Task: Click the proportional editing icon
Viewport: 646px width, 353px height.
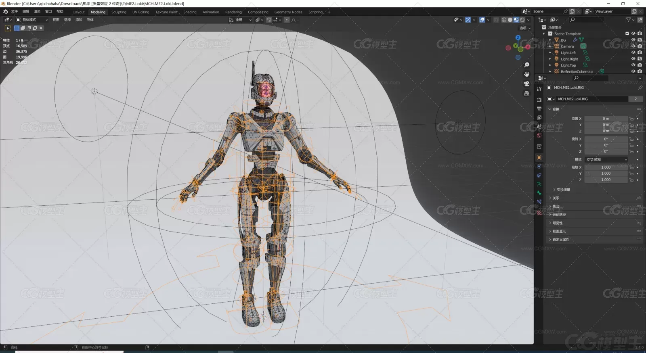Action: (x=287, y=20)
